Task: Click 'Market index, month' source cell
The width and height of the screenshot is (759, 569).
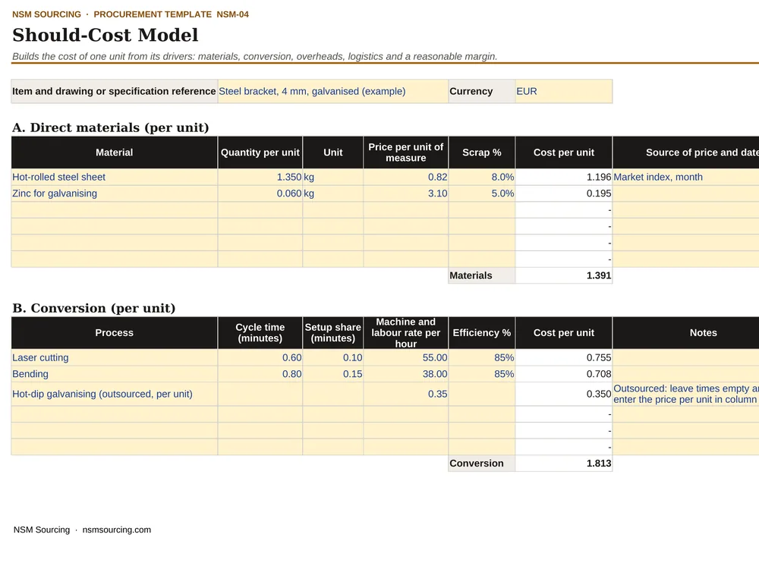Action: (685, 177)
